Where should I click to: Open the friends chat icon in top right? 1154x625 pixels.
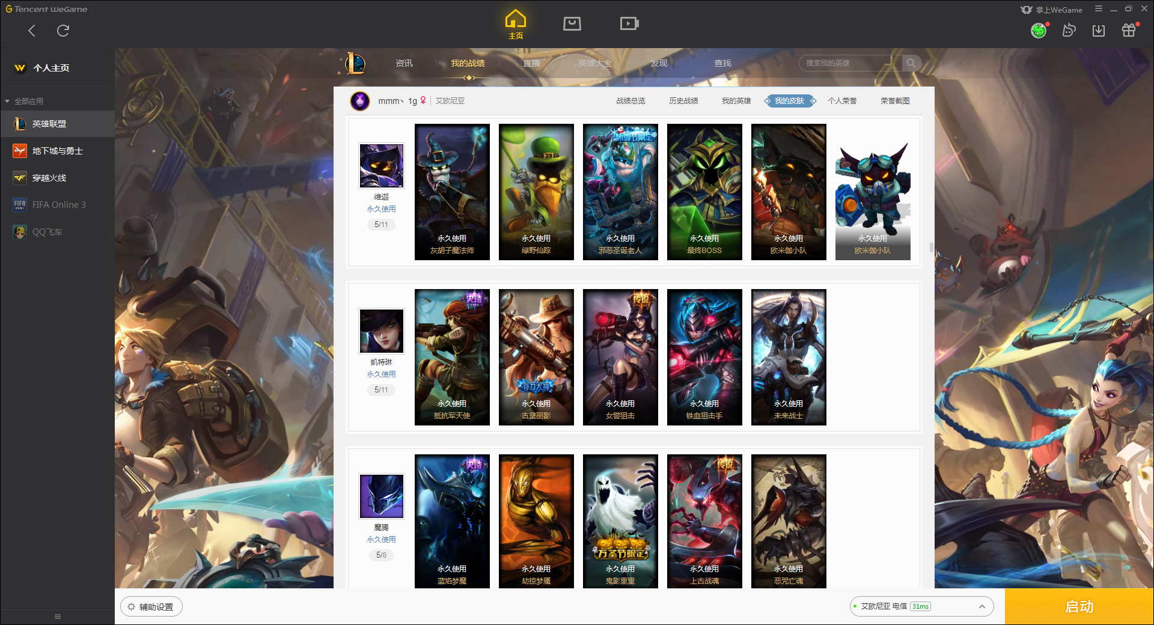[1069, 30]
